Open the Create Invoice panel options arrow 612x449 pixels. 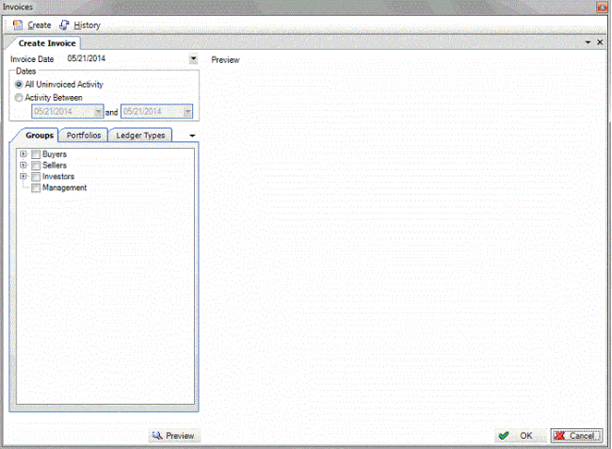pos(588,42)
